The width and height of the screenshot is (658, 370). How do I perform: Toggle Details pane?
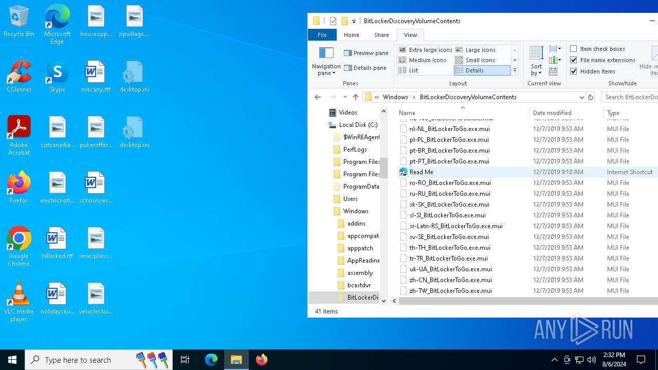[365, 68]
